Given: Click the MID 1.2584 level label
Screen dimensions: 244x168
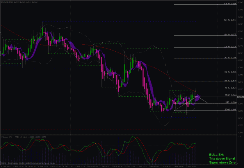Looking at the screenshot, I should (x=231, y=102).
